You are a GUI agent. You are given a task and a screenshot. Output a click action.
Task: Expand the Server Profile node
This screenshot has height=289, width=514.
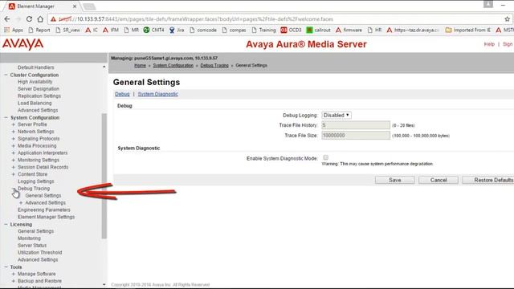[14, 124]
